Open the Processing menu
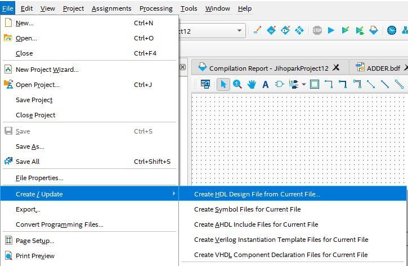The width and height of the screenshot is (408, 266). [x=156, y=8]
